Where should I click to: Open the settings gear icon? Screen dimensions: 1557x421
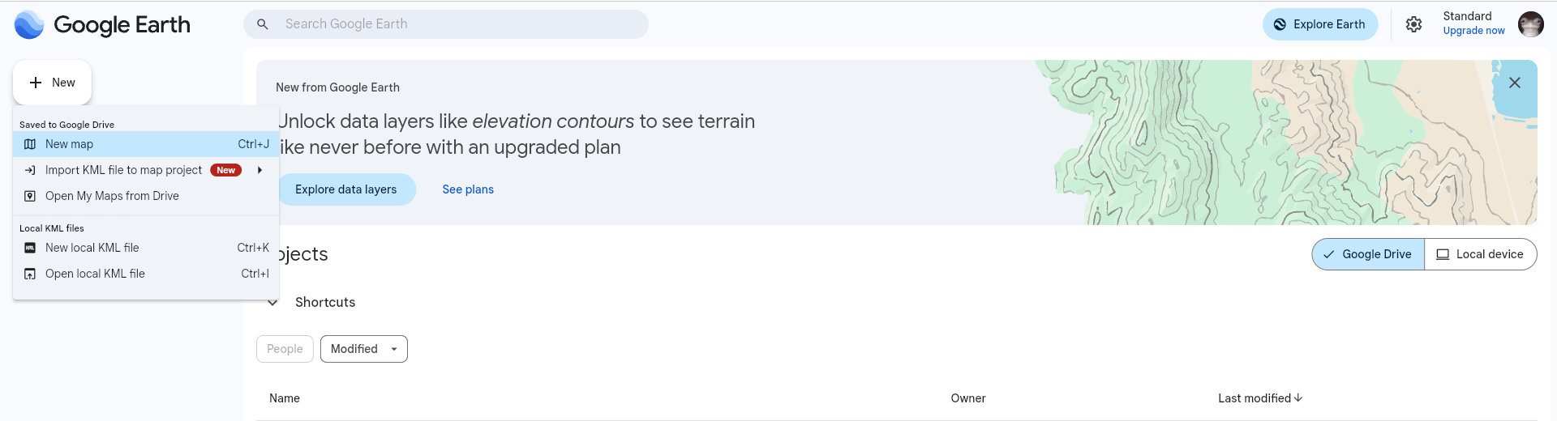(1413, 24)
